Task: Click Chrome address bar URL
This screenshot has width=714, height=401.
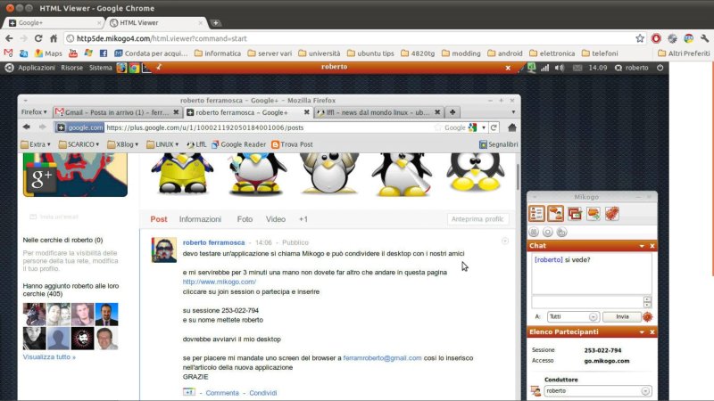Action: [x=162, y=38]
